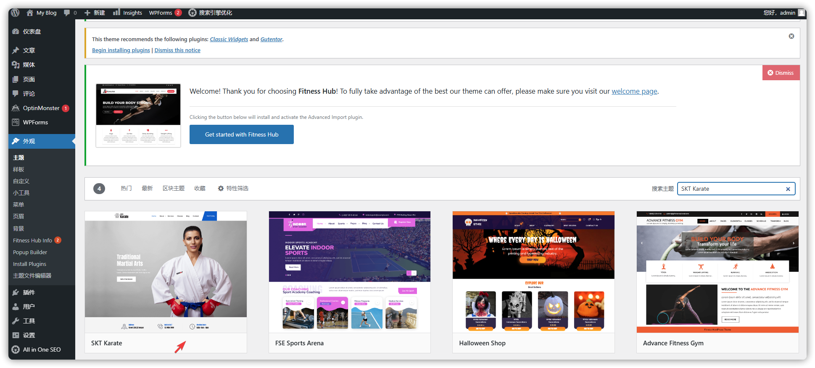Click the admin user avatar

(x=801, y=13)
